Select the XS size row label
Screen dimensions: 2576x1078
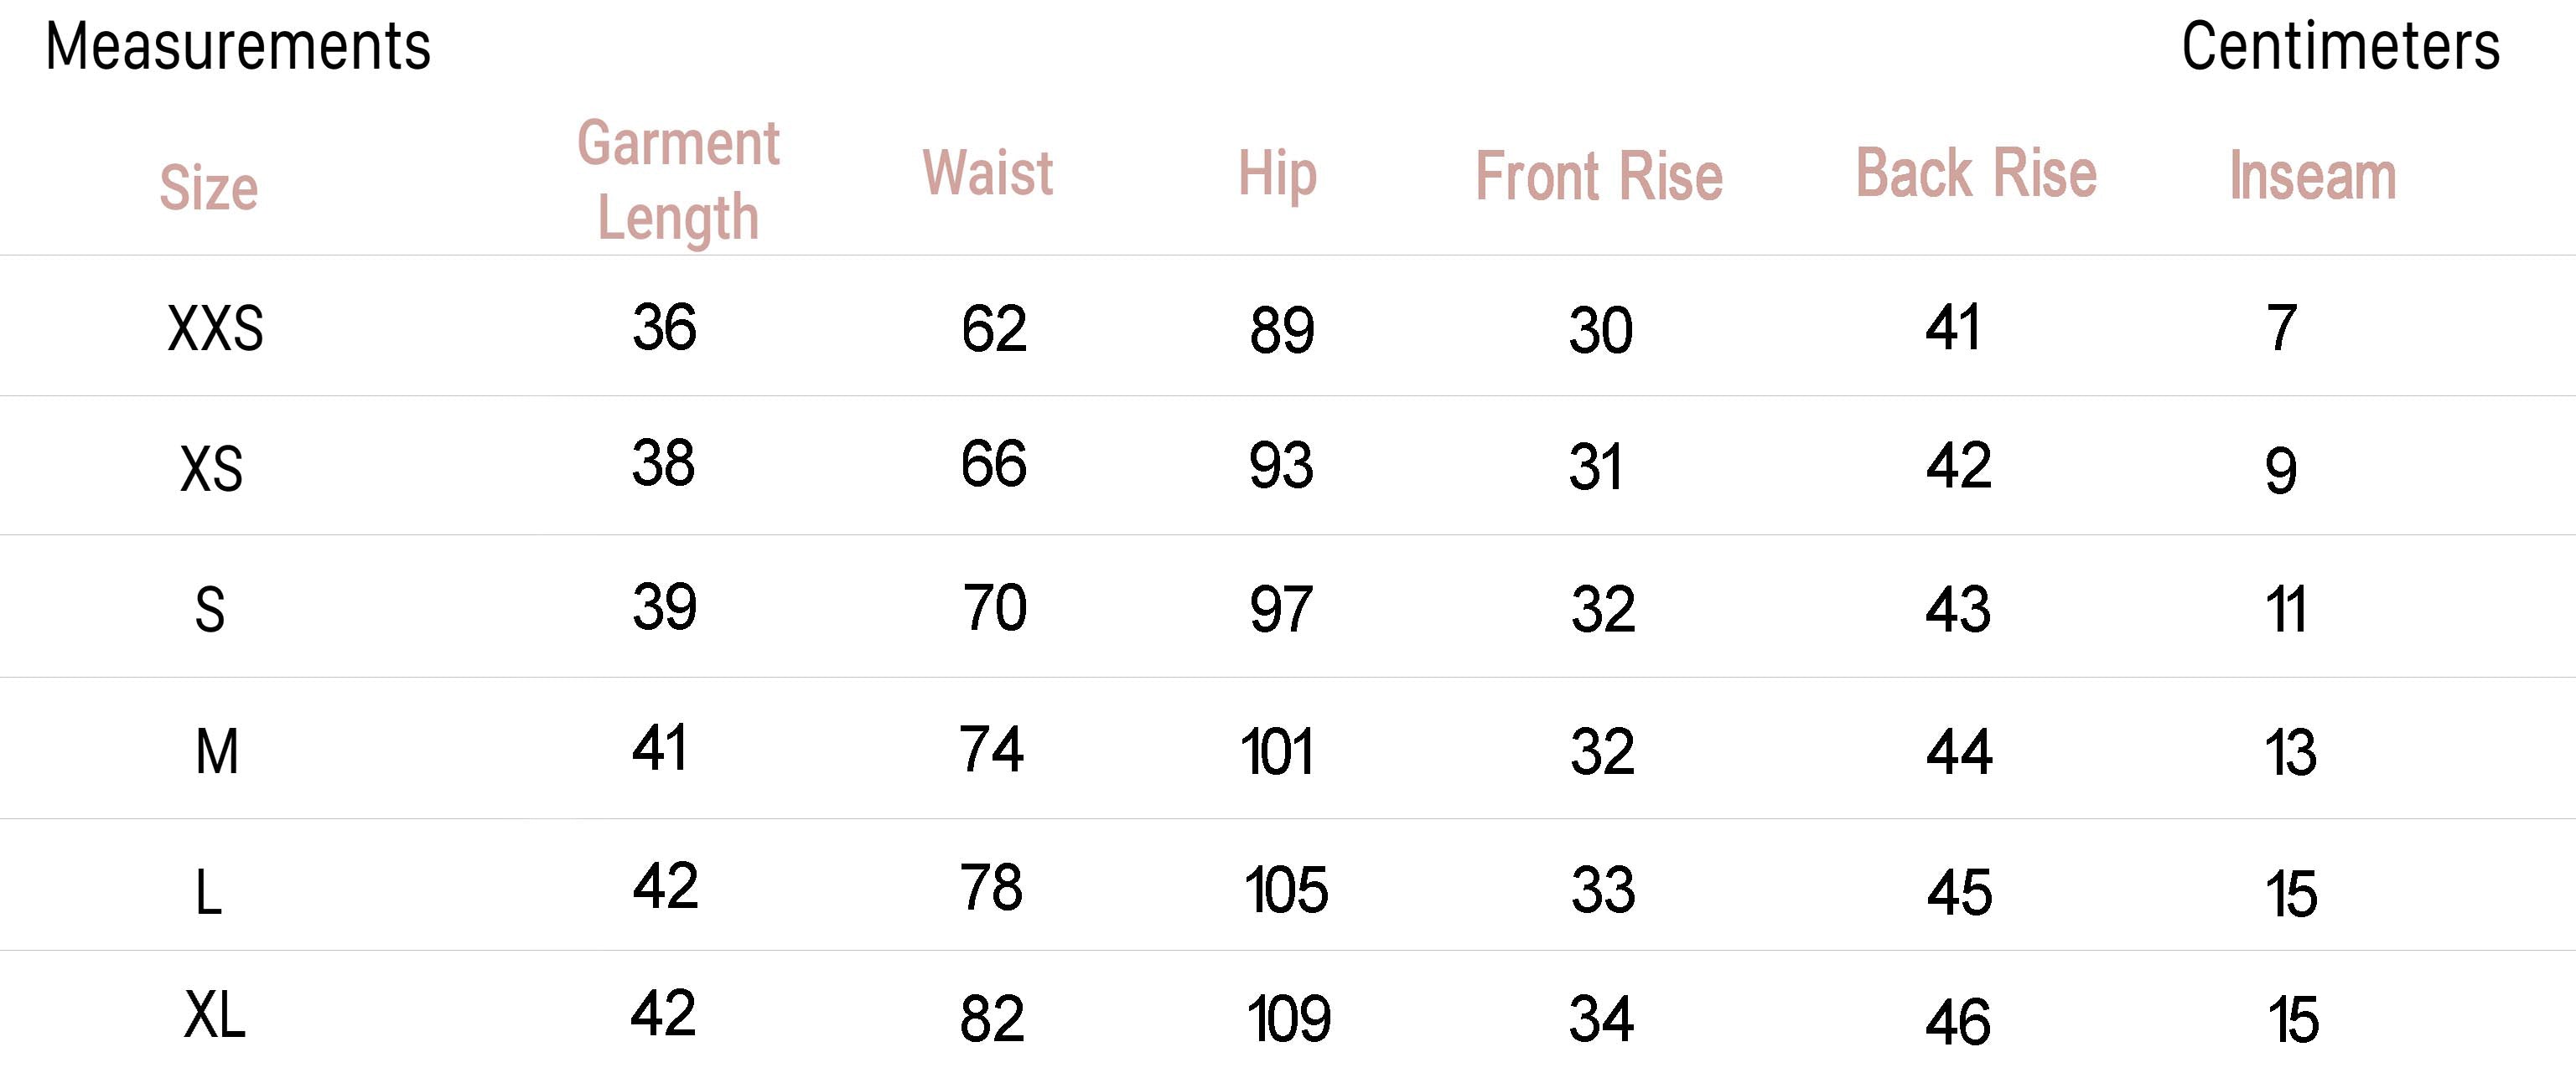click(211, 468)
